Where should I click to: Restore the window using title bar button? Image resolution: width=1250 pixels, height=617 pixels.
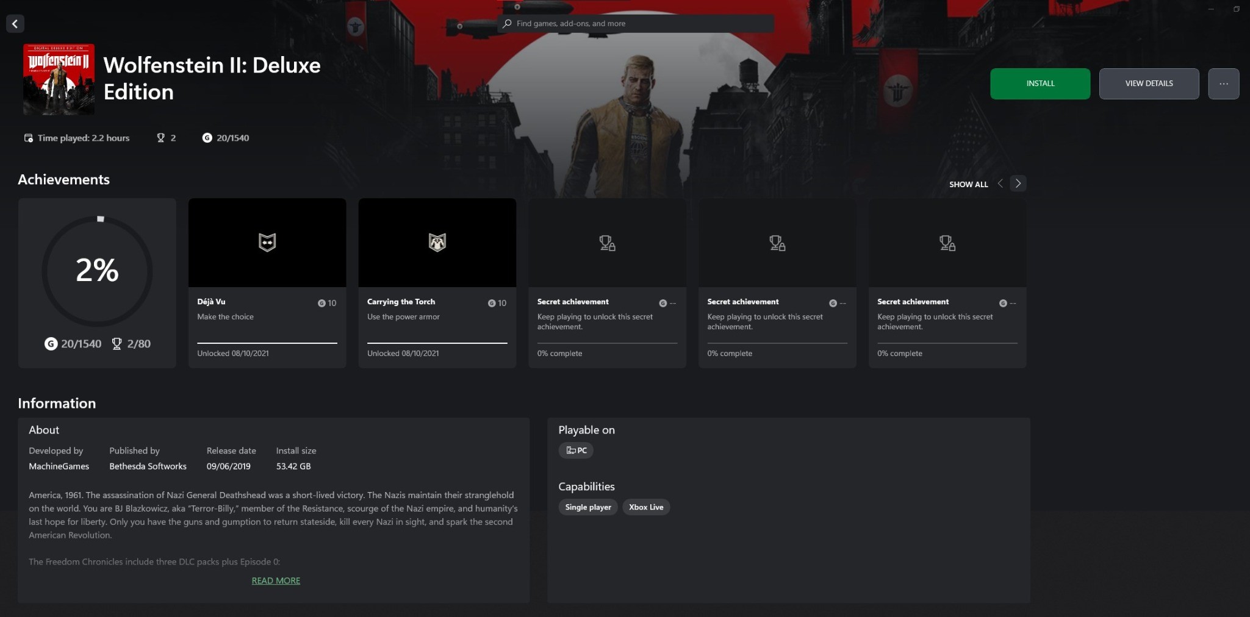tap(1236, 9)
